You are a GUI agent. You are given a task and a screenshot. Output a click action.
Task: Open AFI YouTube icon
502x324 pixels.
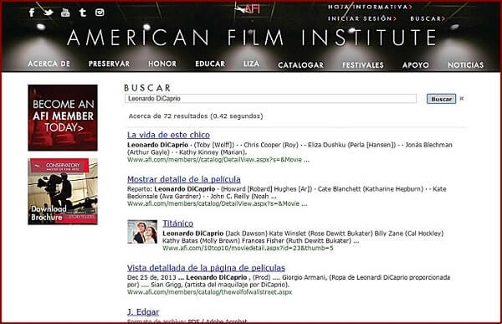(x=65, y=13)
